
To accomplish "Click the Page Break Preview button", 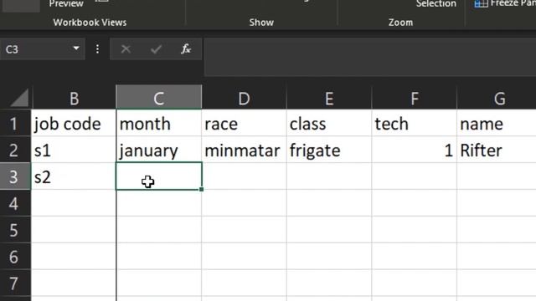I will [66, 3].
